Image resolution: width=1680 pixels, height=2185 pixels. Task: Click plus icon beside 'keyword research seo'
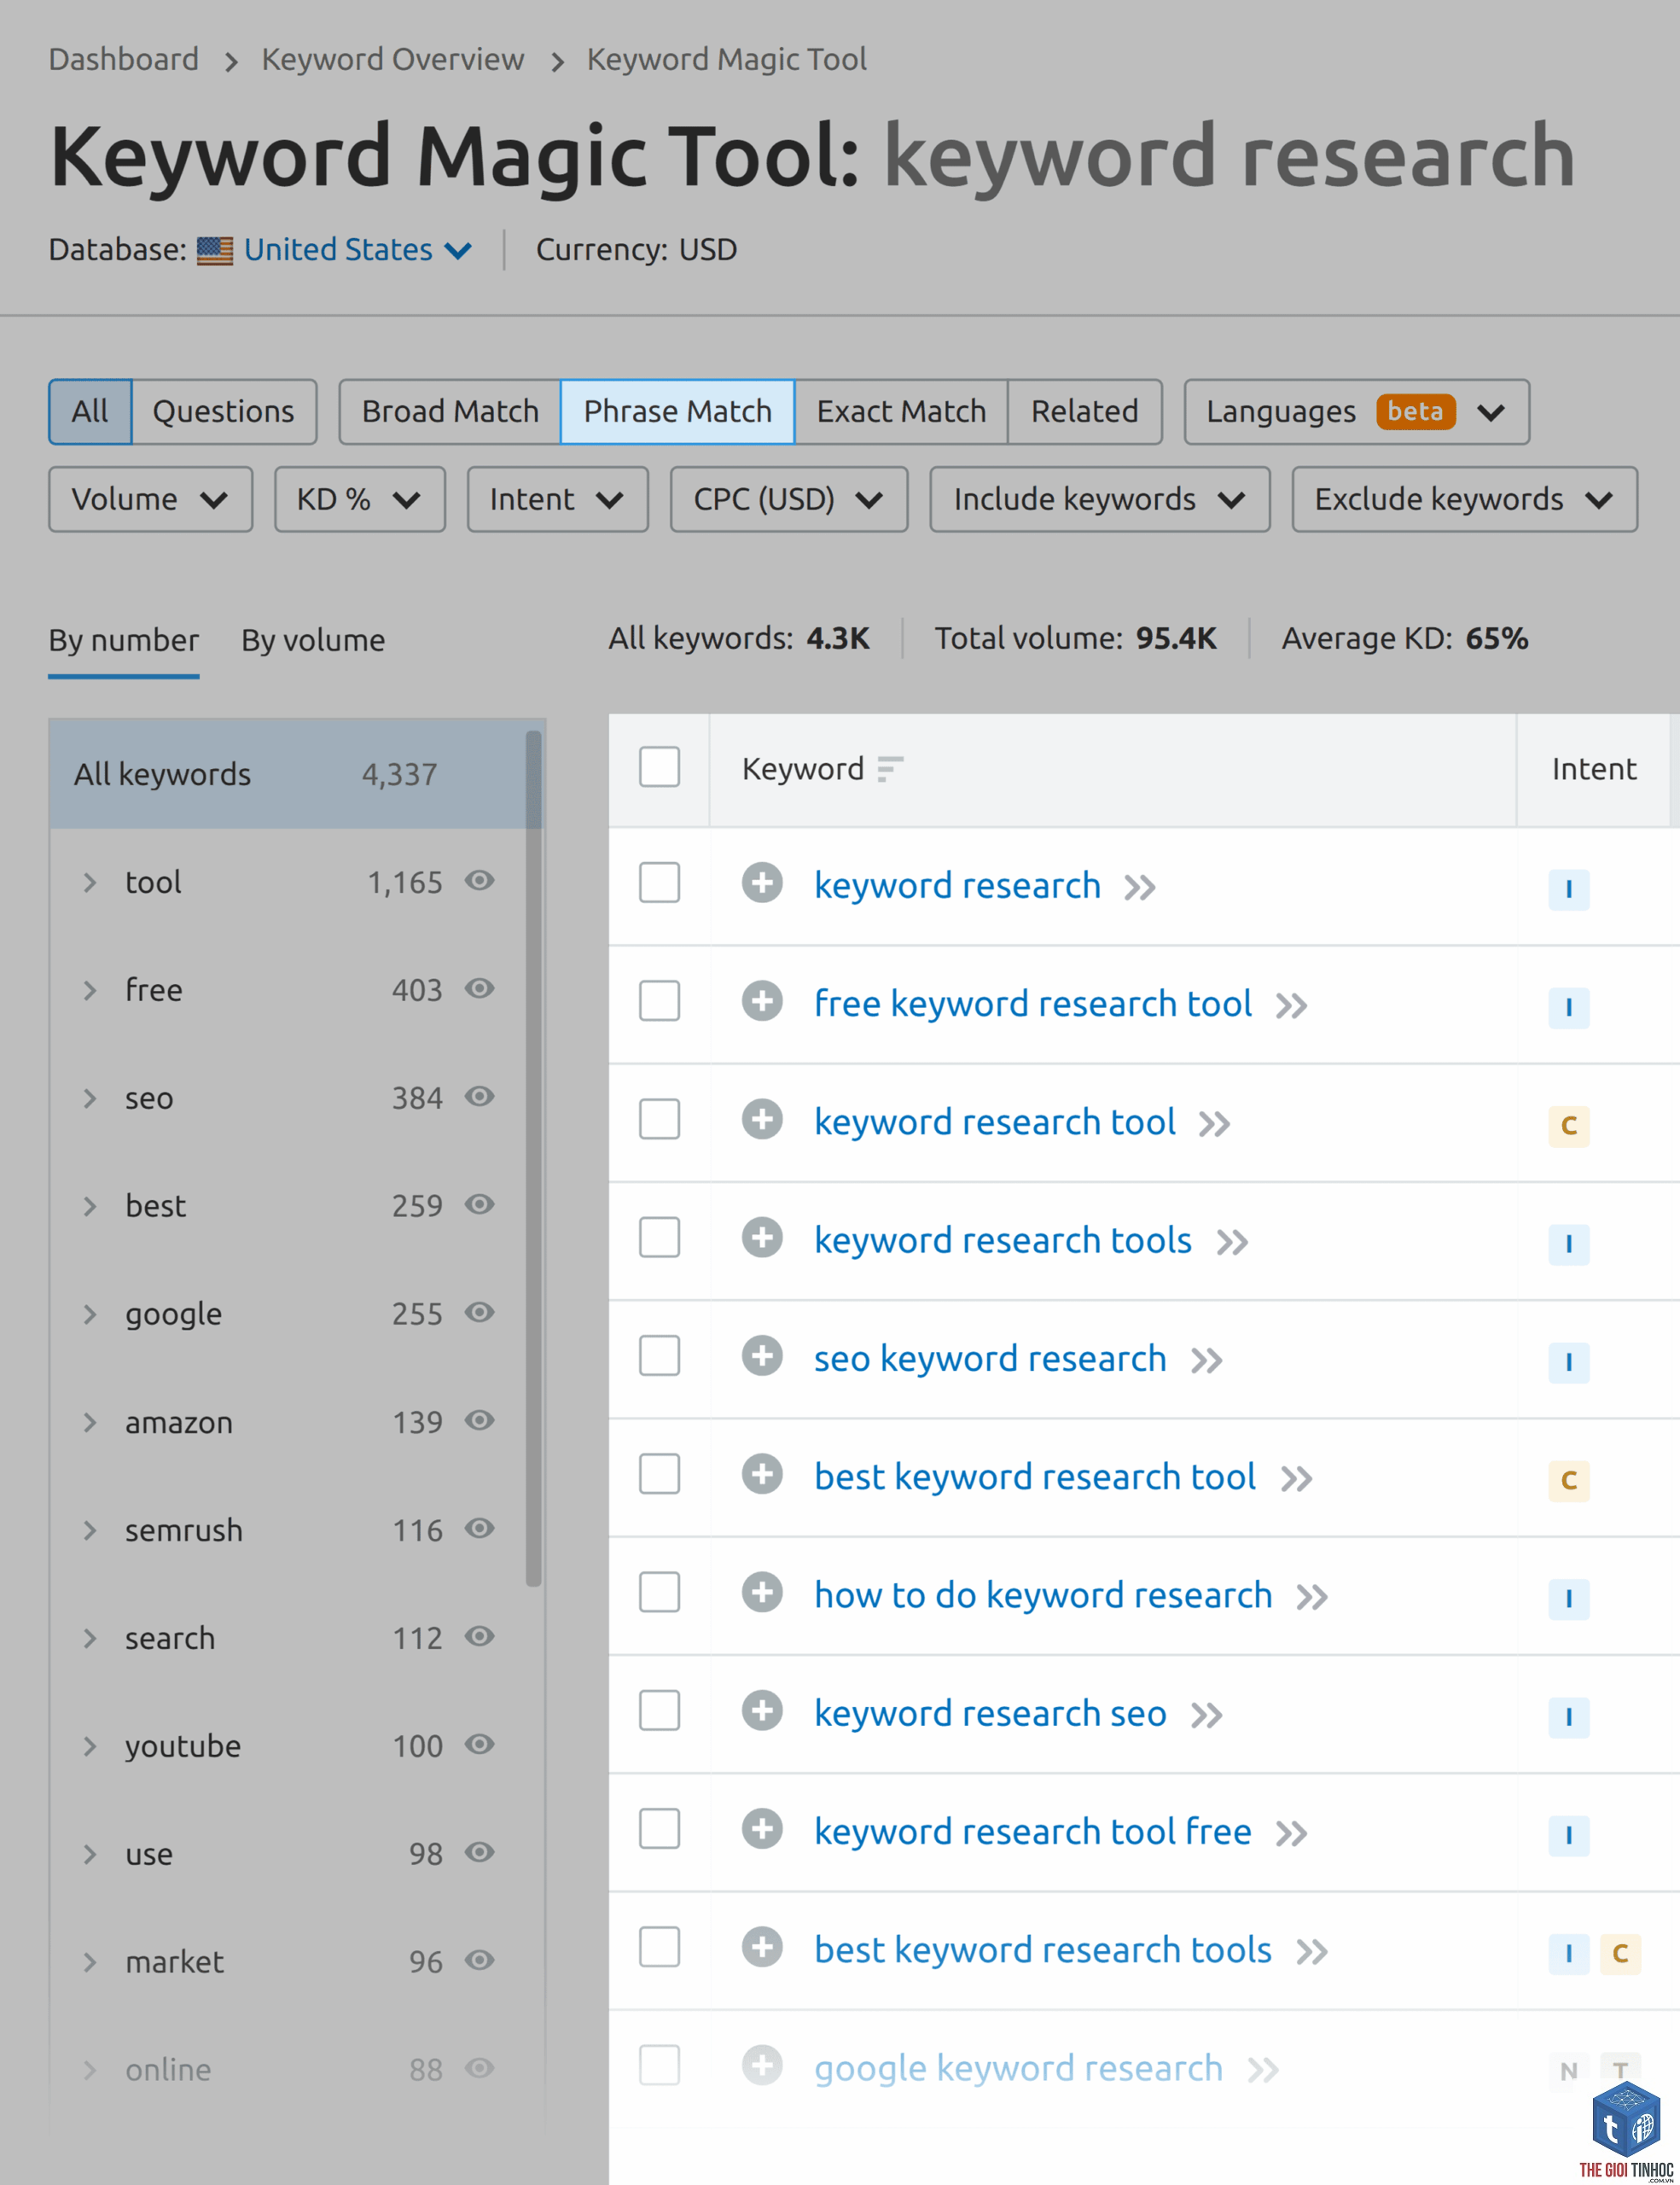pyautogui.click(x=762, y=1710)
